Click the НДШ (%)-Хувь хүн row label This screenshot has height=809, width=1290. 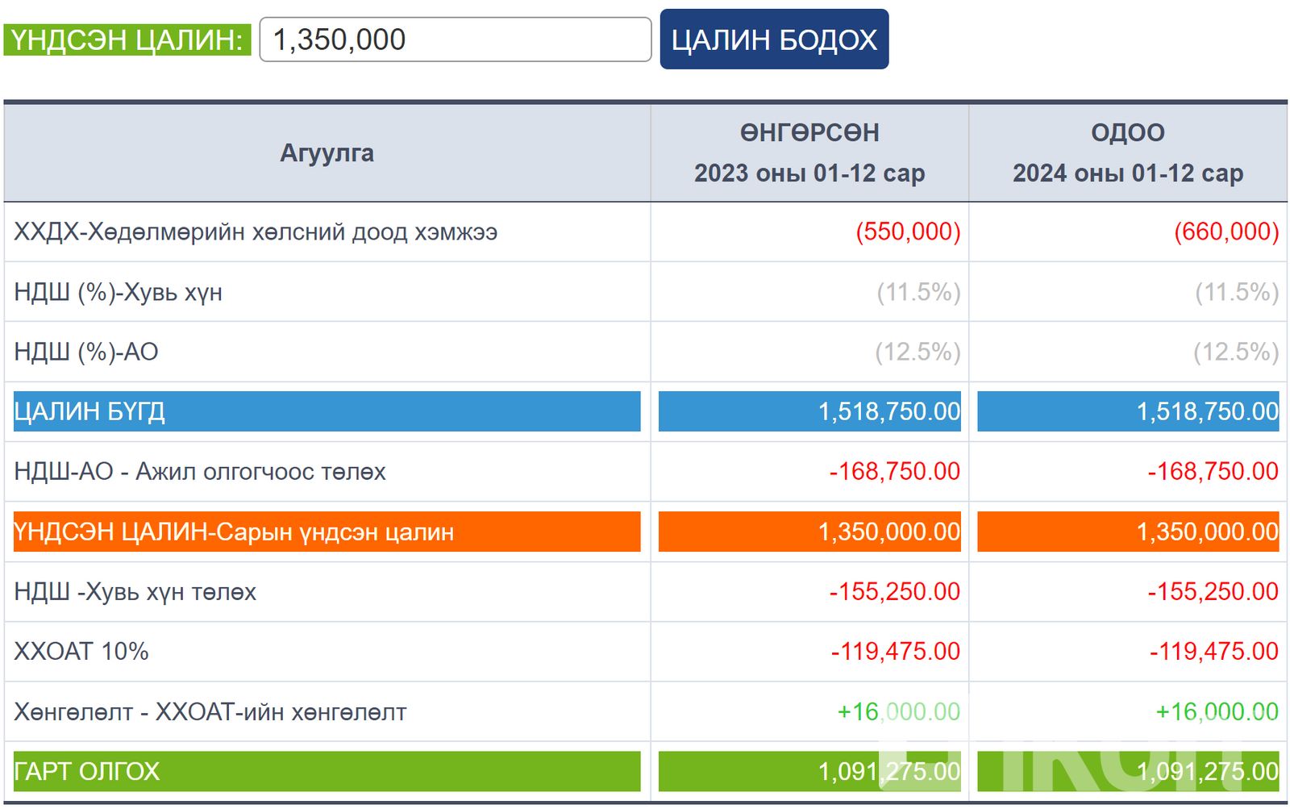tap(118, 292)
